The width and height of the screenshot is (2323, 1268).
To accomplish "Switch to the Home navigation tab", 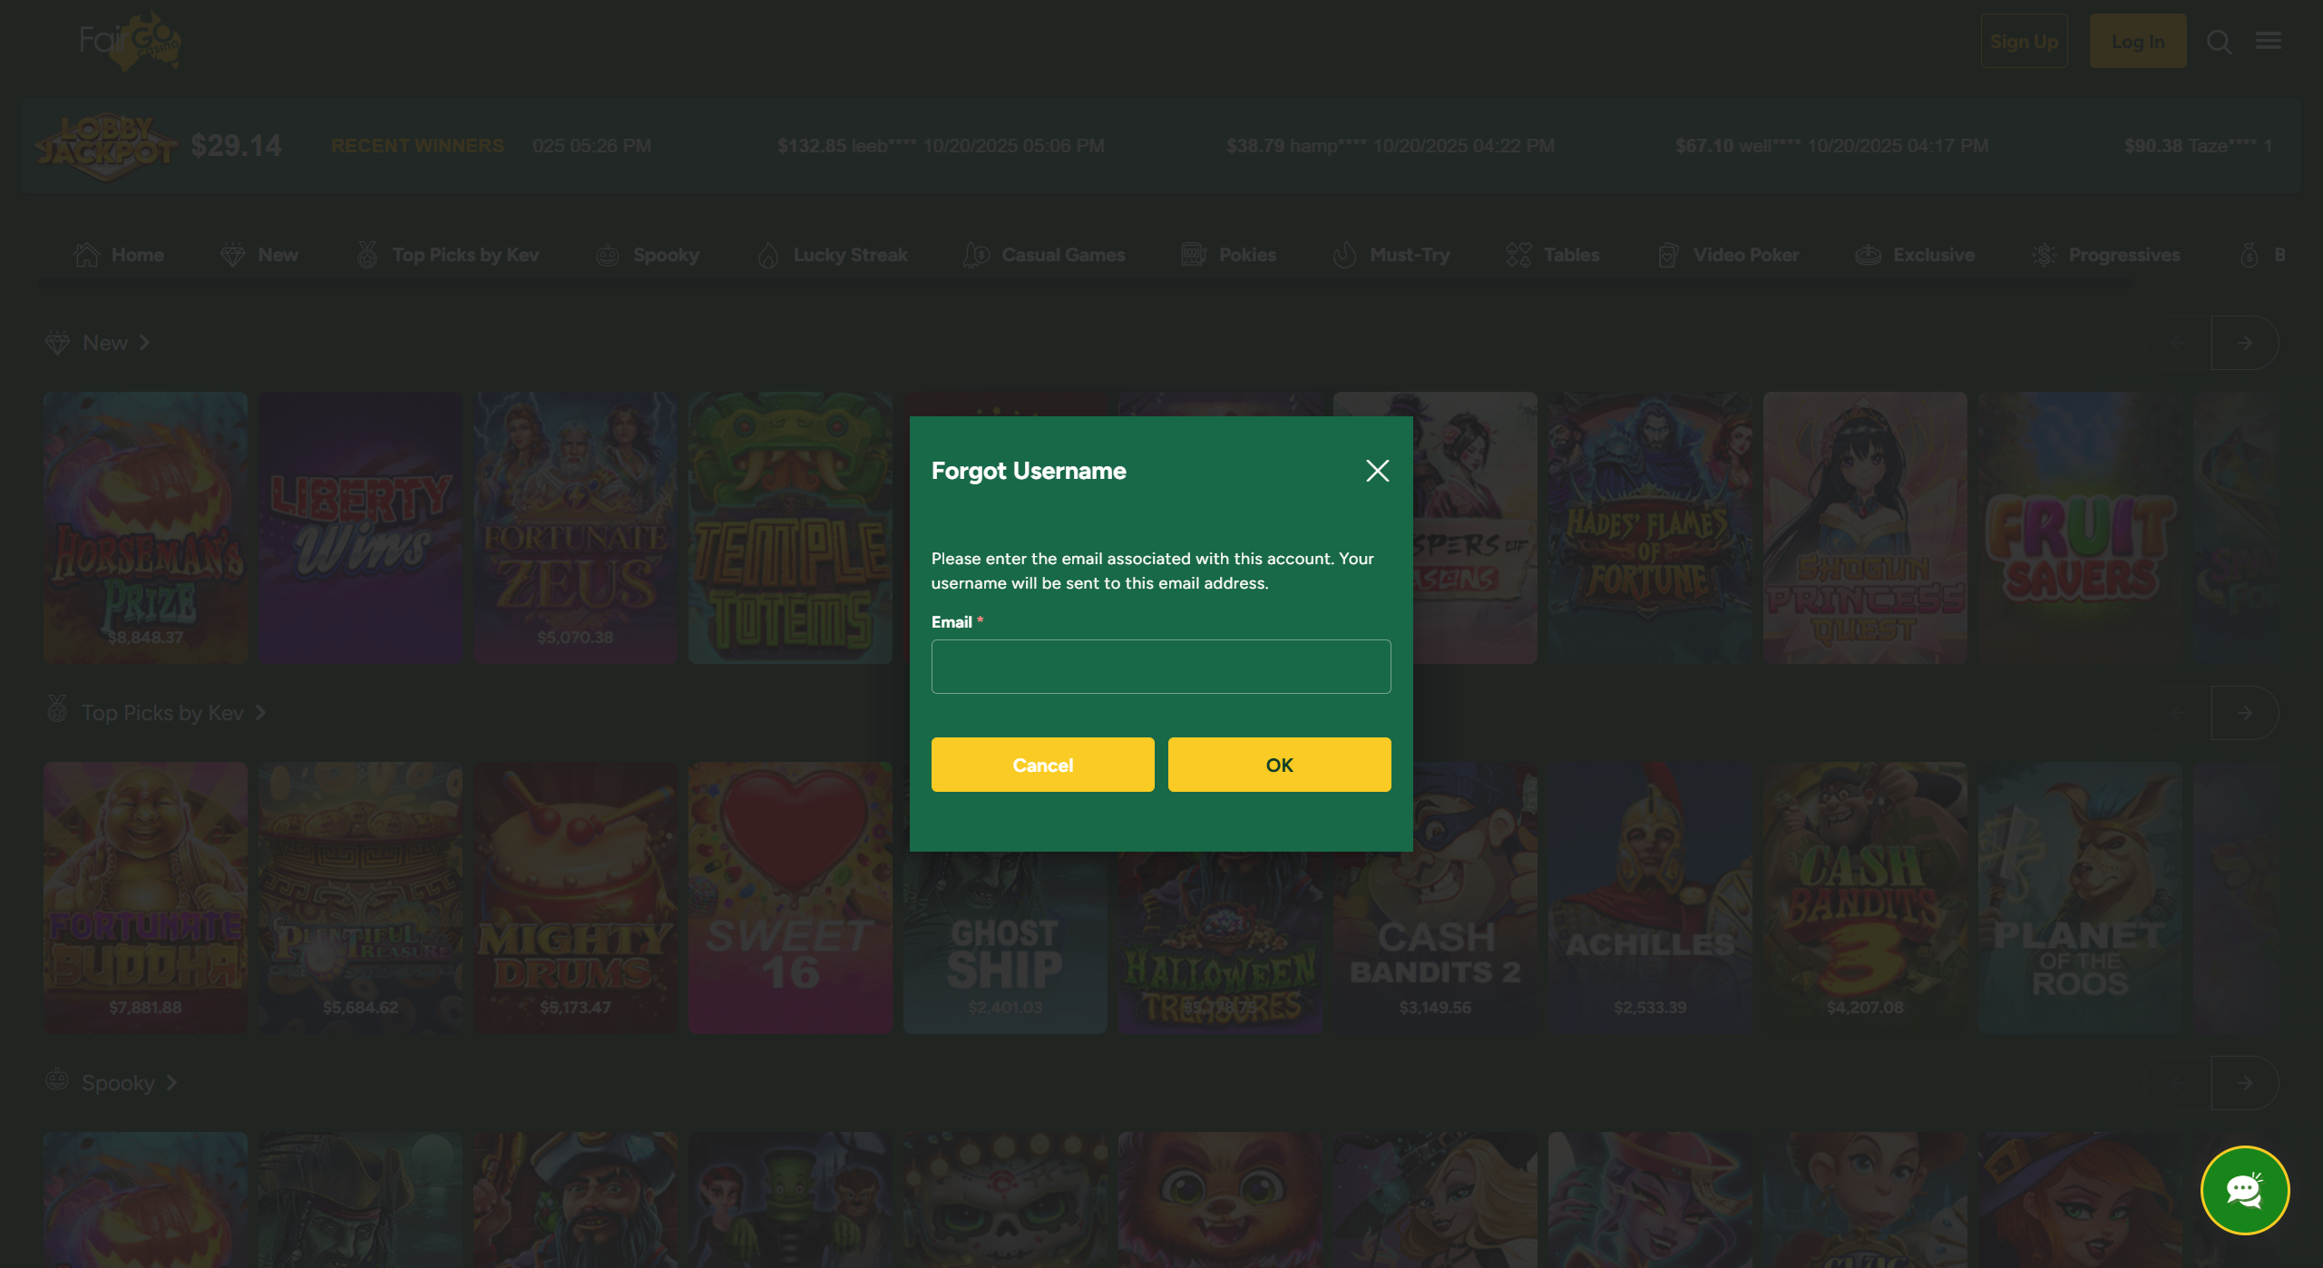I will 119,255.
